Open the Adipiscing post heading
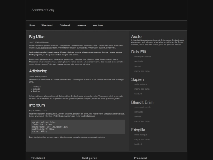 [x=38, y=71]
